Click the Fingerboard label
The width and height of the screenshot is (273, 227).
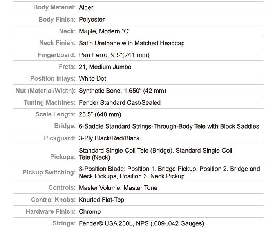57,55
